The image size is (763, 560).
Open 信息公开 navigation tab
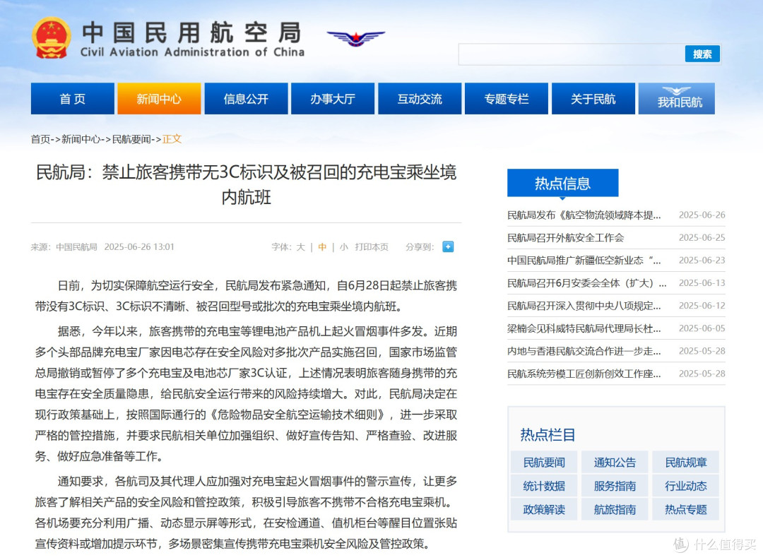tap(246, 99)
